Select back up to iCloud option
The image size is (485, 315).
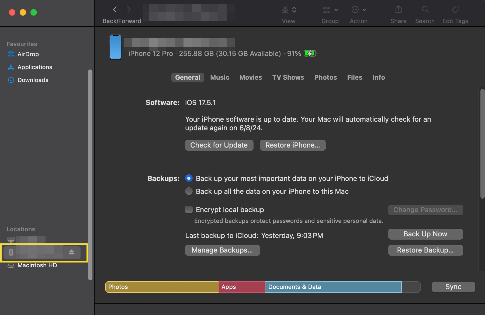(x=189, y=178)
